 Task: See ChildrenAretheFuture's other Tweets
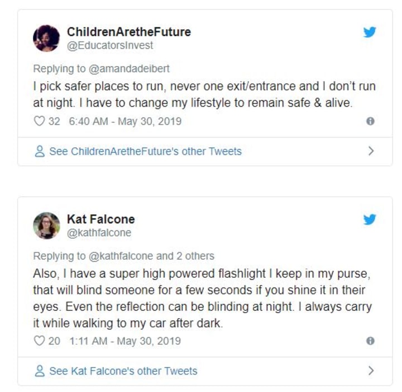[145, 152]
